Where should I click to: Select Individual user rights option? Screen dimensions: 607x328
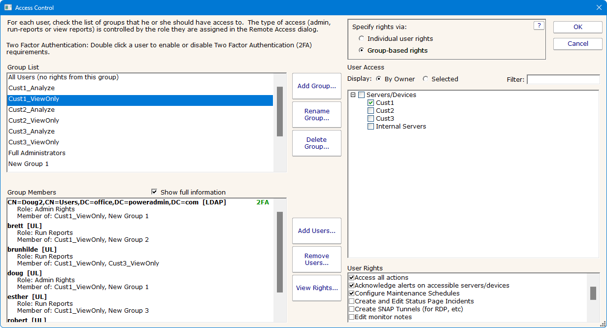(x=362, y=38)
